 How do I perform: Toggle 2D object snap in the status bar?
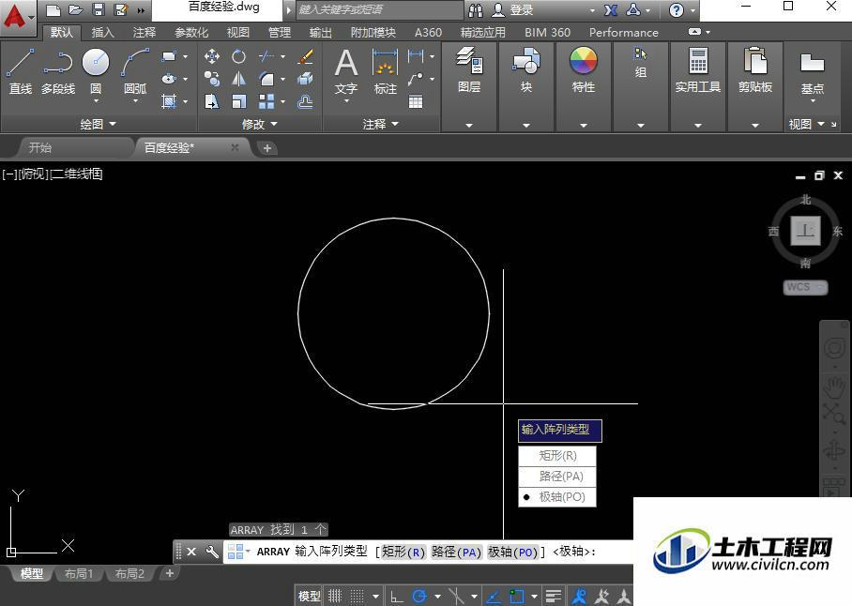516,597
